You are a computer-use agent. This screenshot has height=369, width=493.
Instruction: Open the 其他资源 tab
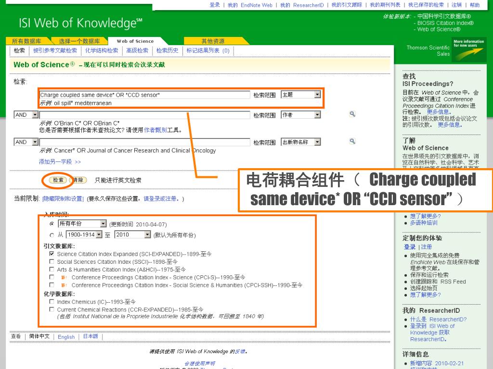point(213,41)
